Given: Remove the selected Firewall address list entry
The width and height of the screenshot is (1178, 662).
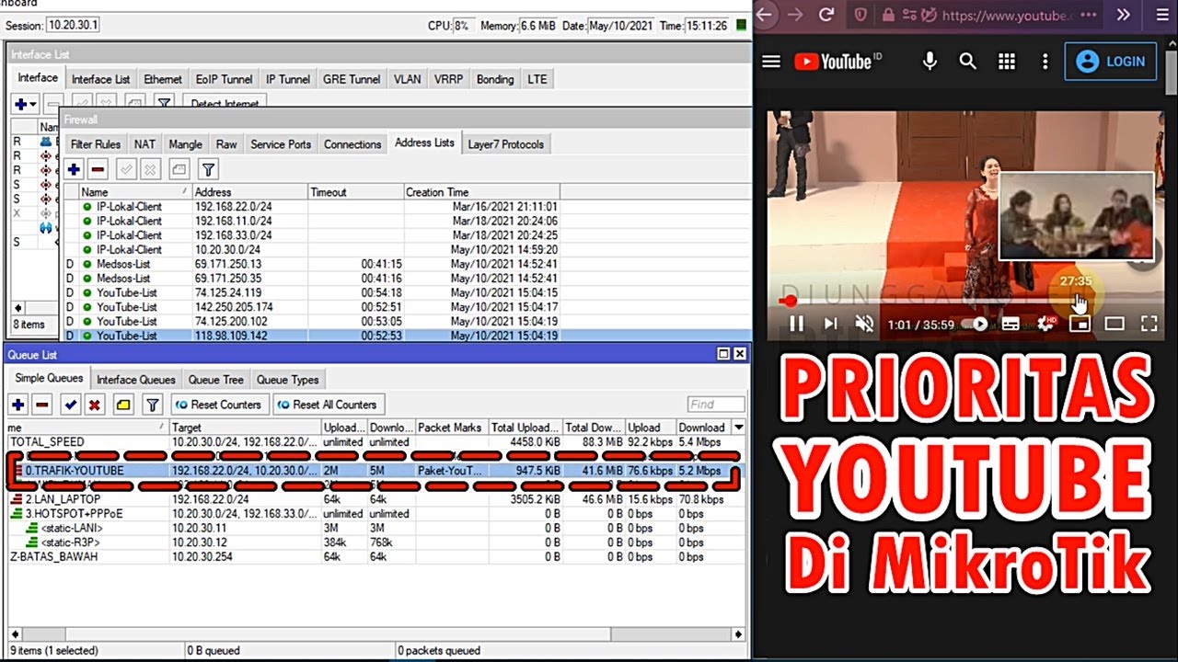Looking at the screenshot, I should [x=98, y=169].
